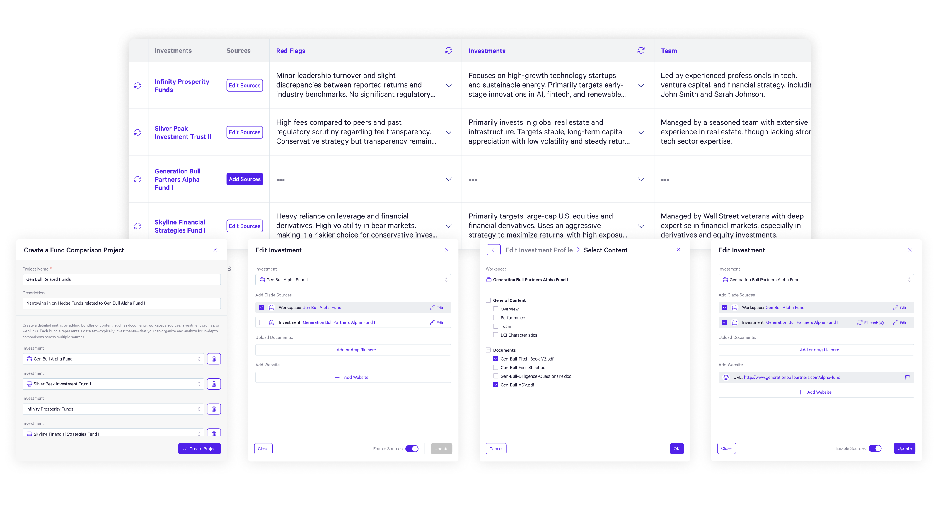The width and height of the screenshot is (938, 526).
Task: Click the Project Name input field
Action: coord(121,280)
